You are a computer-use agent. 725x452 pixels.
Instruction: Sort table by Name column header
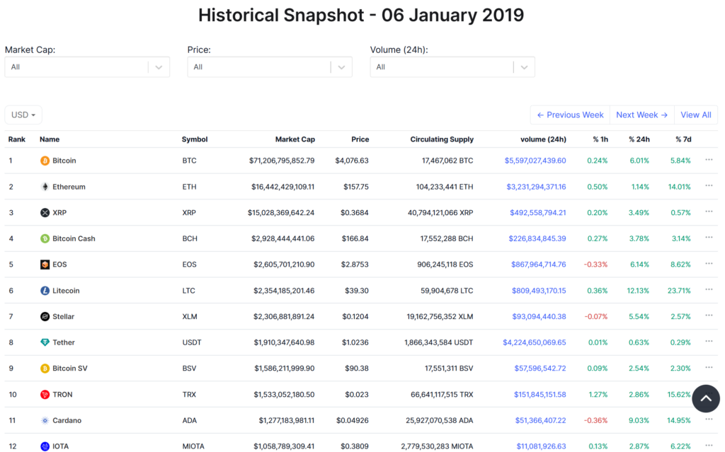click(50, 139)
